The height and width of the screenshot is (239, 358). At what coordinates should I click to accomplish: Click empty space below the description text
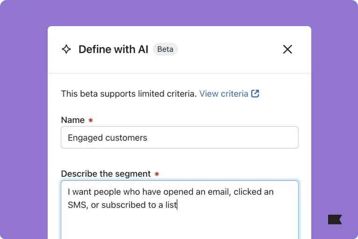tap(179, 225)
